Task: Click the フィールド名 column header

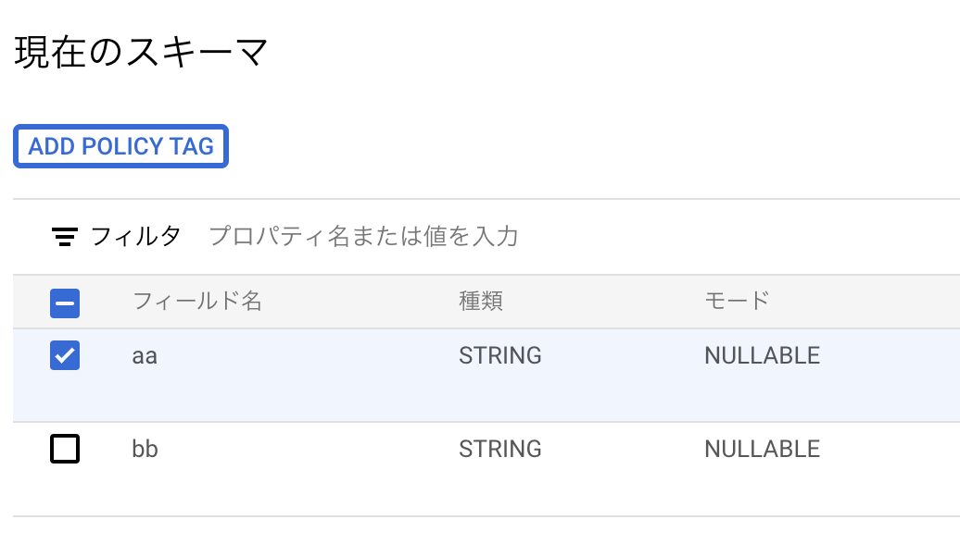Action: tap(197, 301)
